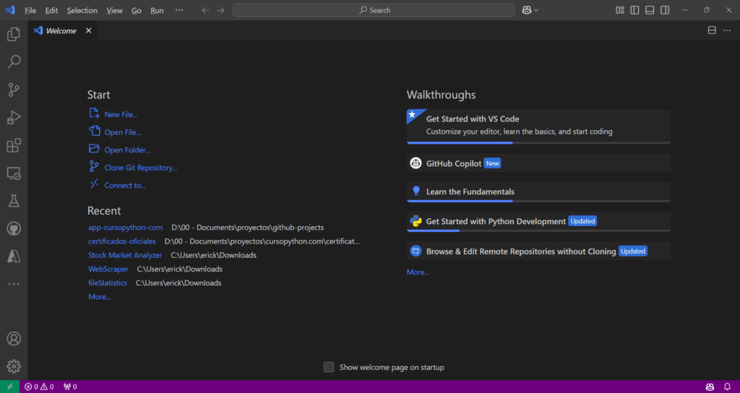Viewport: 740px width, 393px height.
Task: Click the Open Folder link
Action: 127,150
